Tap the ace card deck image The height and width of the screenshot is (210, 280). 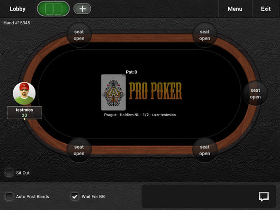(114, 92)
